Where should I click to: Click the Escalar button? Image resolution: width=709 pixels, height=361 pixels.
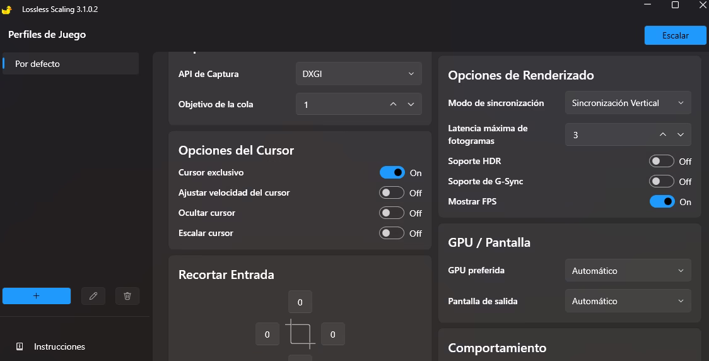675,35
